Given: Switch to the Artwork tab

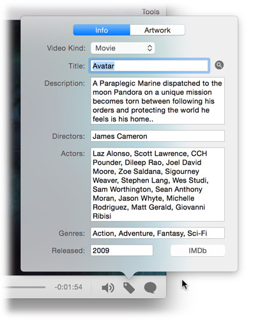Looking at the screenshot, I should (x=157, y=30).
